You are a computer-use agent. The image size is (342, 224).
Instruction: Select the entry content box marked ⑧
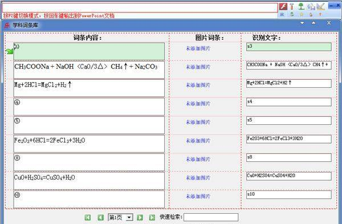(89, 162)
